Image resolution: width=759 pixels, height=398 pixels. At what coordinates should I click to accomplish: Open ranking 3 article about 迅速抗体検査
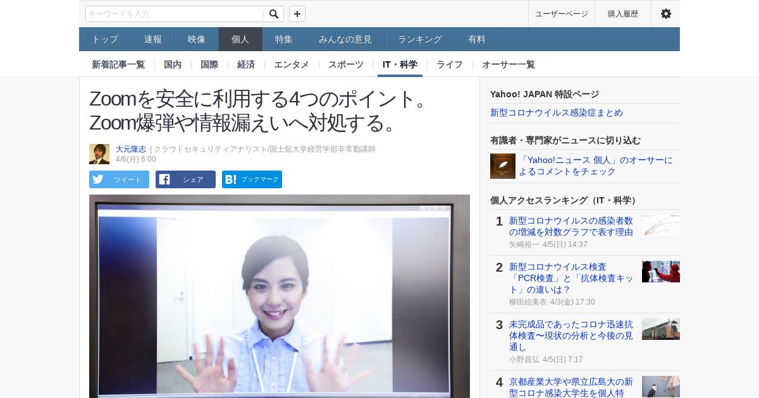[571, 335]
